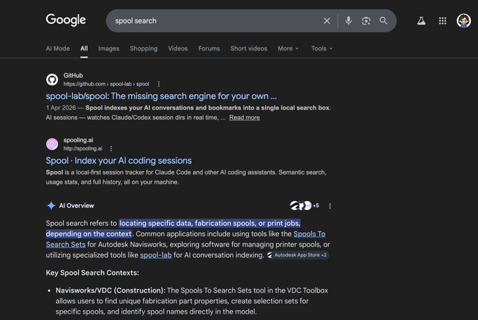Click the magnifying glass search button
Viewport: 478px width, 320px height.
pos(383,20)
